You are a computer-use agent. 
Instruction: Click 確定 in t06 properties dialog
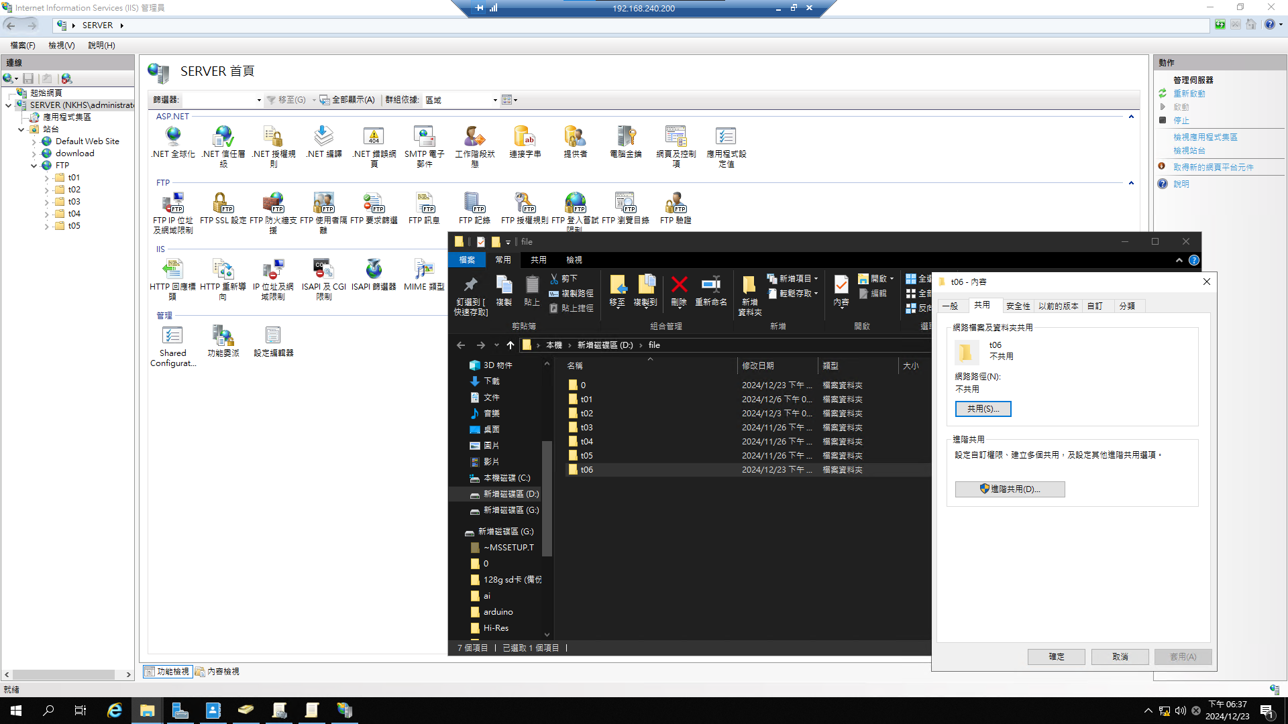point(1056,656)
